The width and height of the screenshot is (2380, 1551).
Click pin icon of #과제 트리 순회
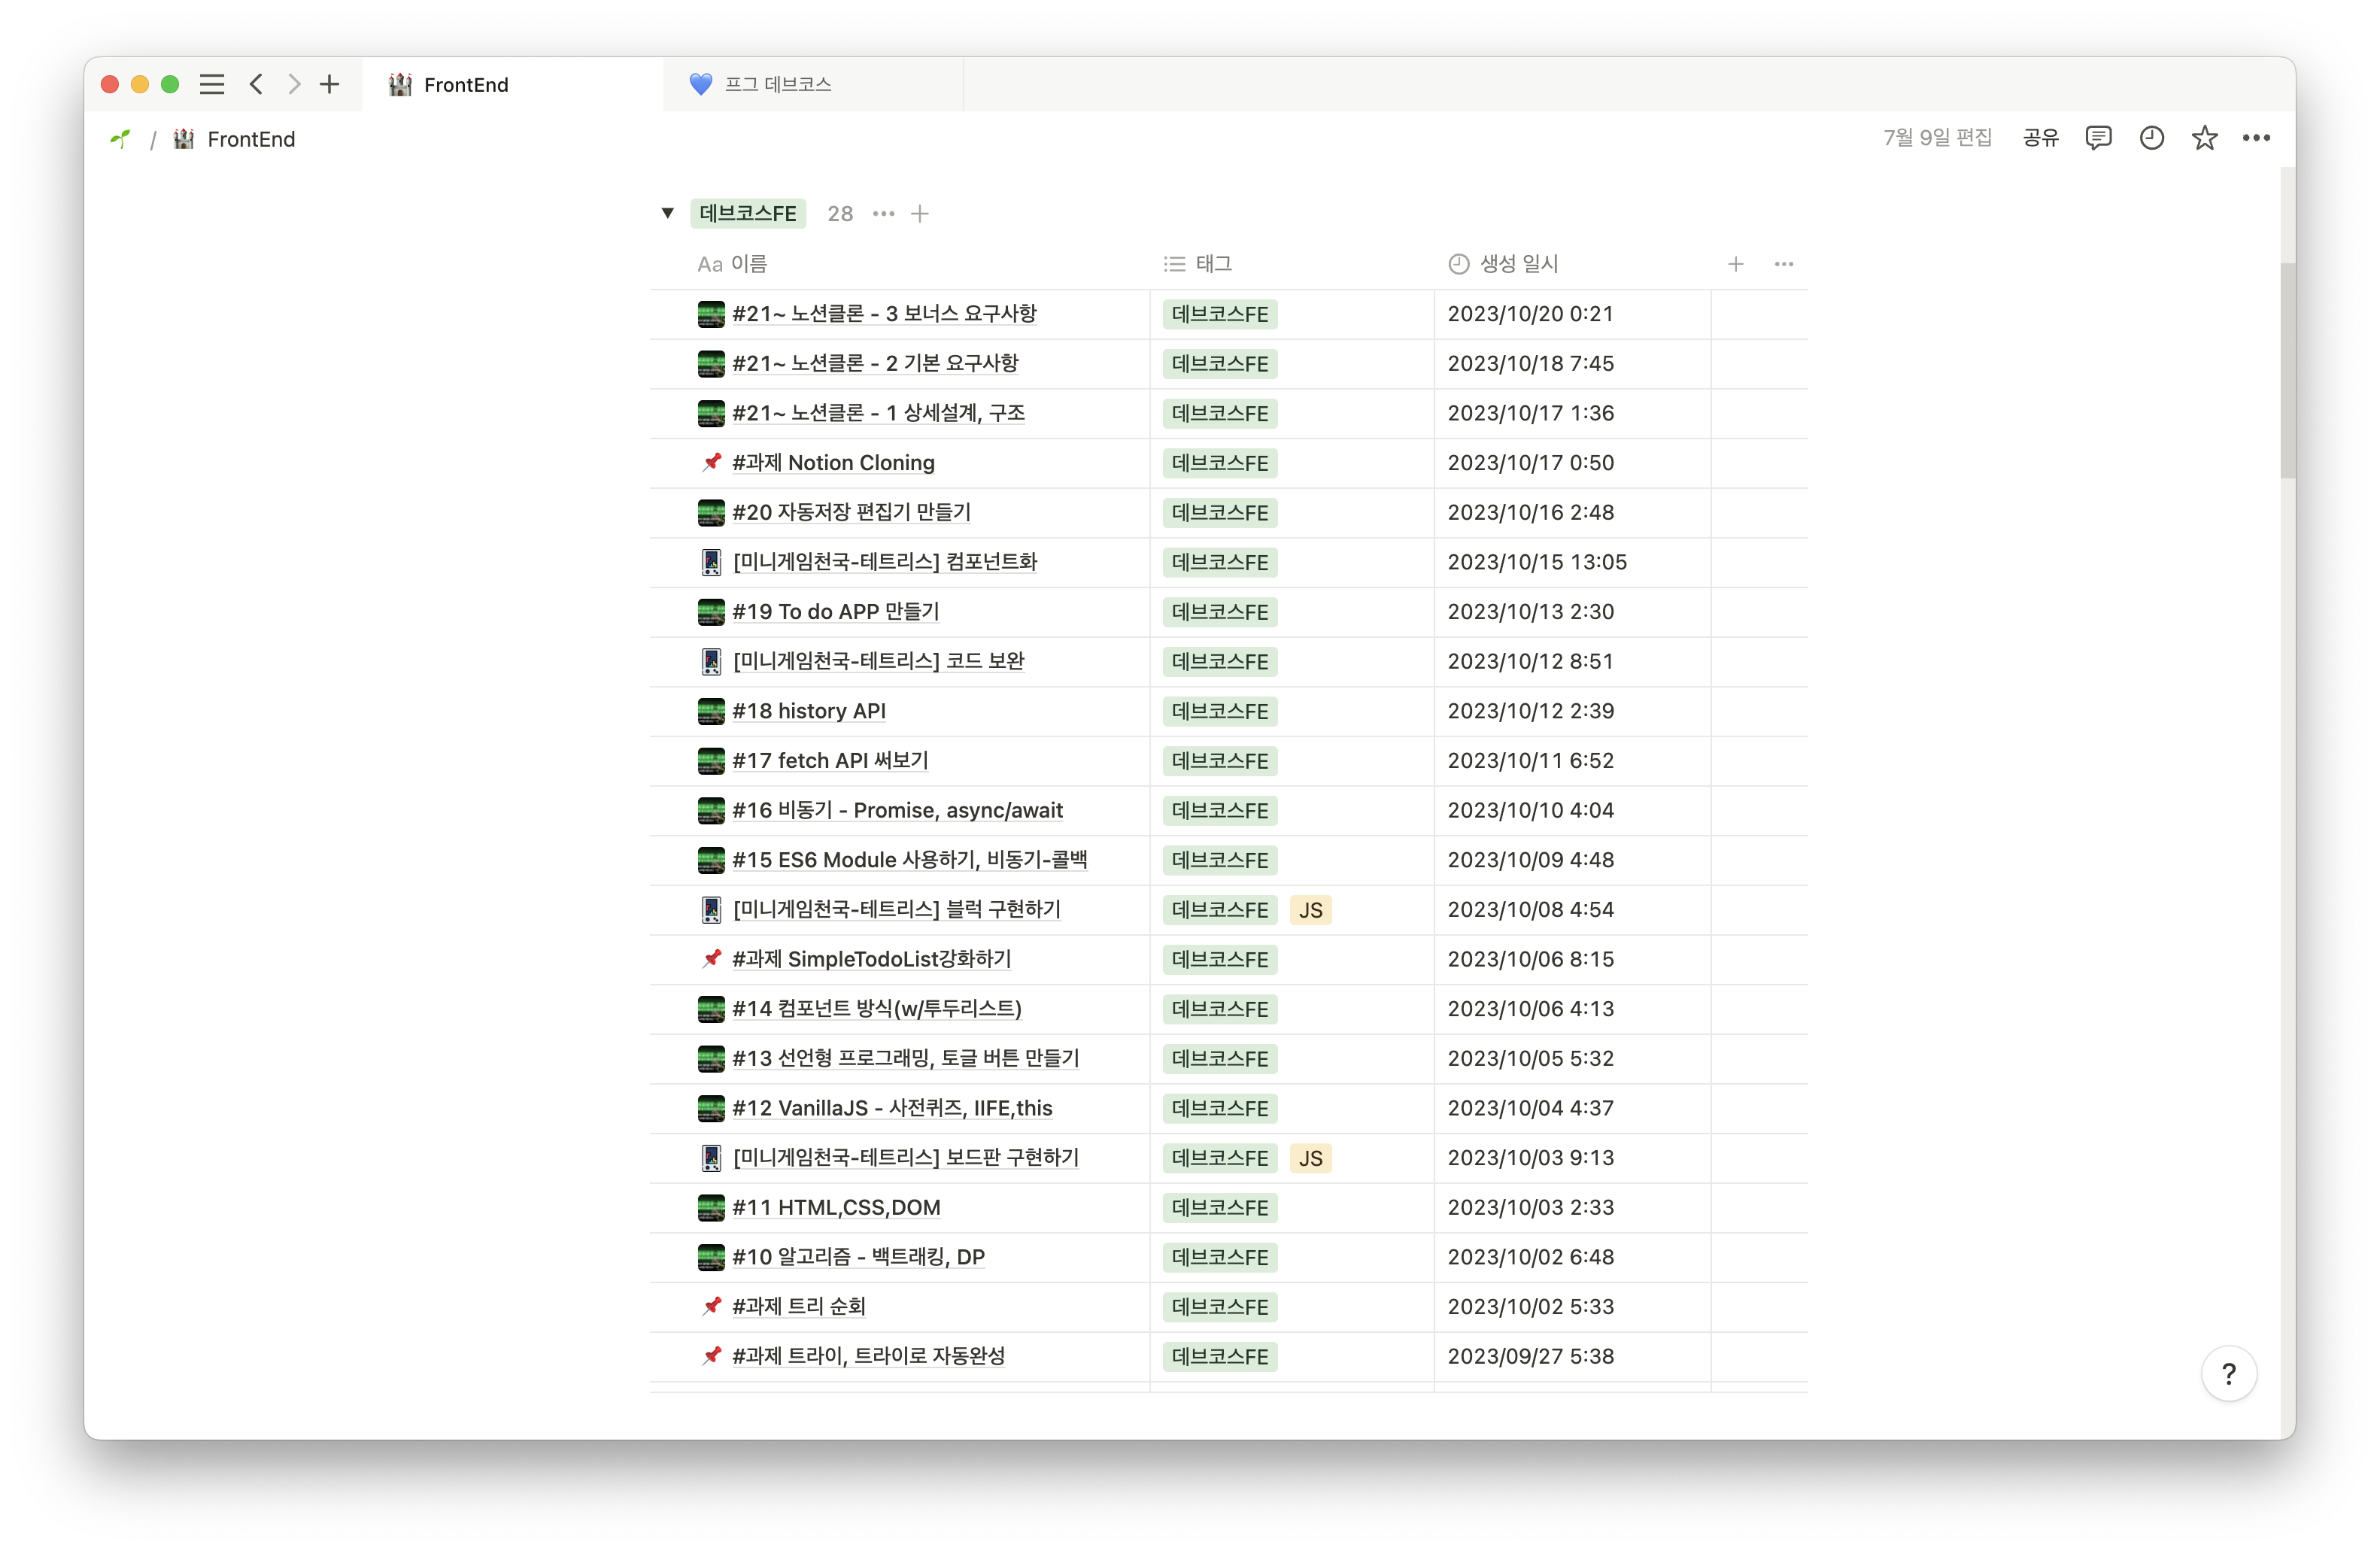pyautogui.click(x=711, y=1306)
